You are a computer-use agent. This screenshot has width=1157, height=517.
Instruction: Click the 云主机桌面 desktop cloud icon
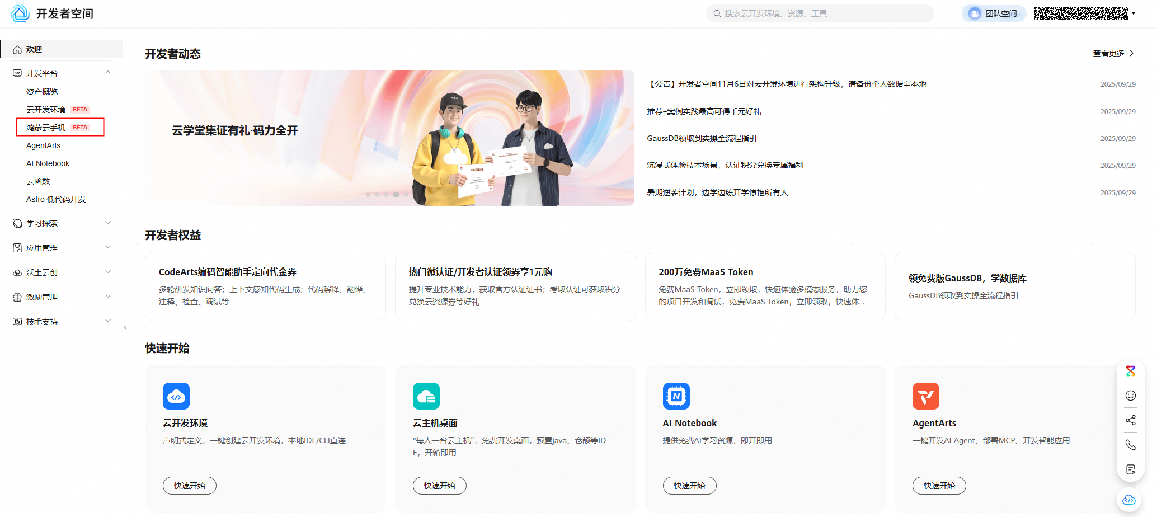pyautogui.click(x=426, y=396)
